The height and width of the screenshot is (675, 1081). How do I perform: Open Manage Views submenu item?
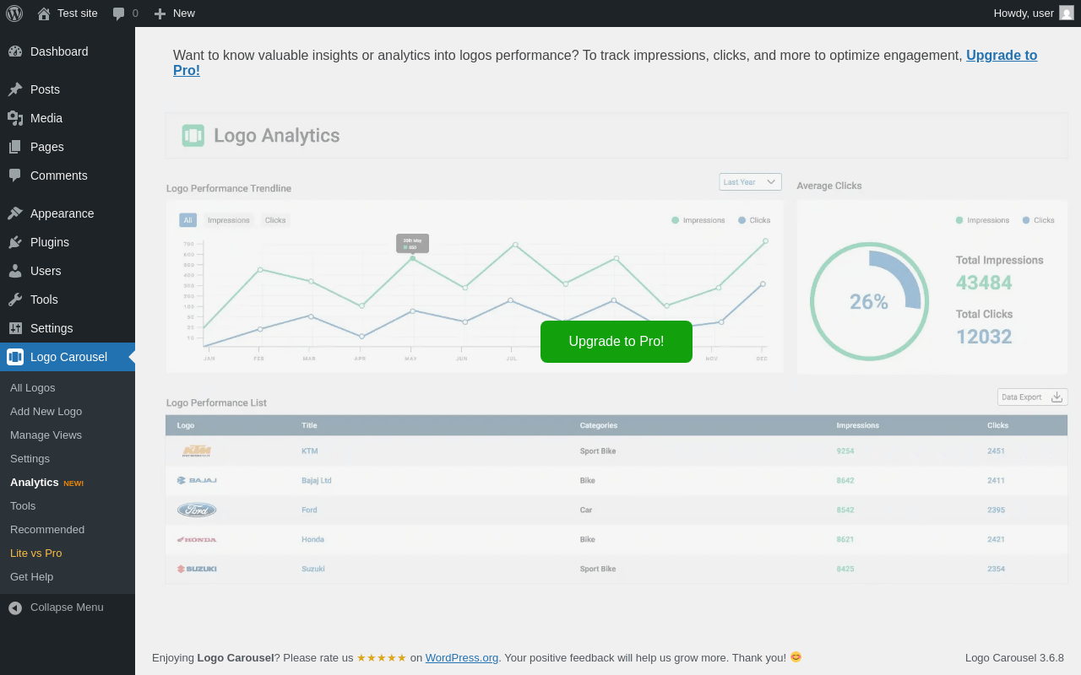pos(46,435)
